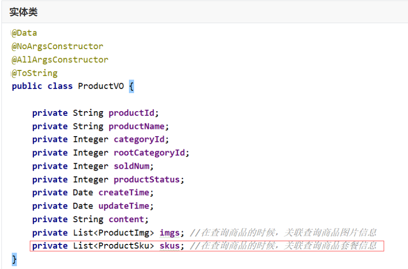Click the updateTime field name

(x=124, y=206)
